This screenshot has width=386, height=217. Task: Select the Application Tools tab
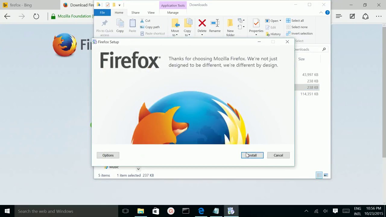click(x=173, y=5)
